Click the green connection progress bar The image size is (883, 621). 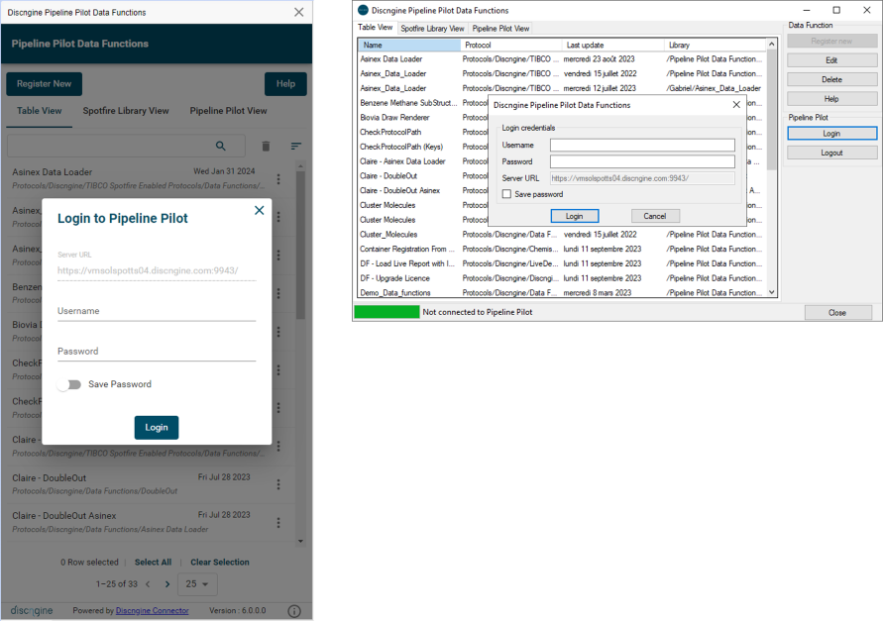[386, 312]
